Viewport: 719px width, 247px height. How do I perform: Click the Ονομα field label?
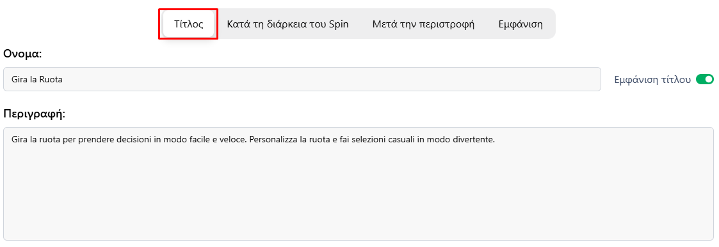[x=22, y=54]
